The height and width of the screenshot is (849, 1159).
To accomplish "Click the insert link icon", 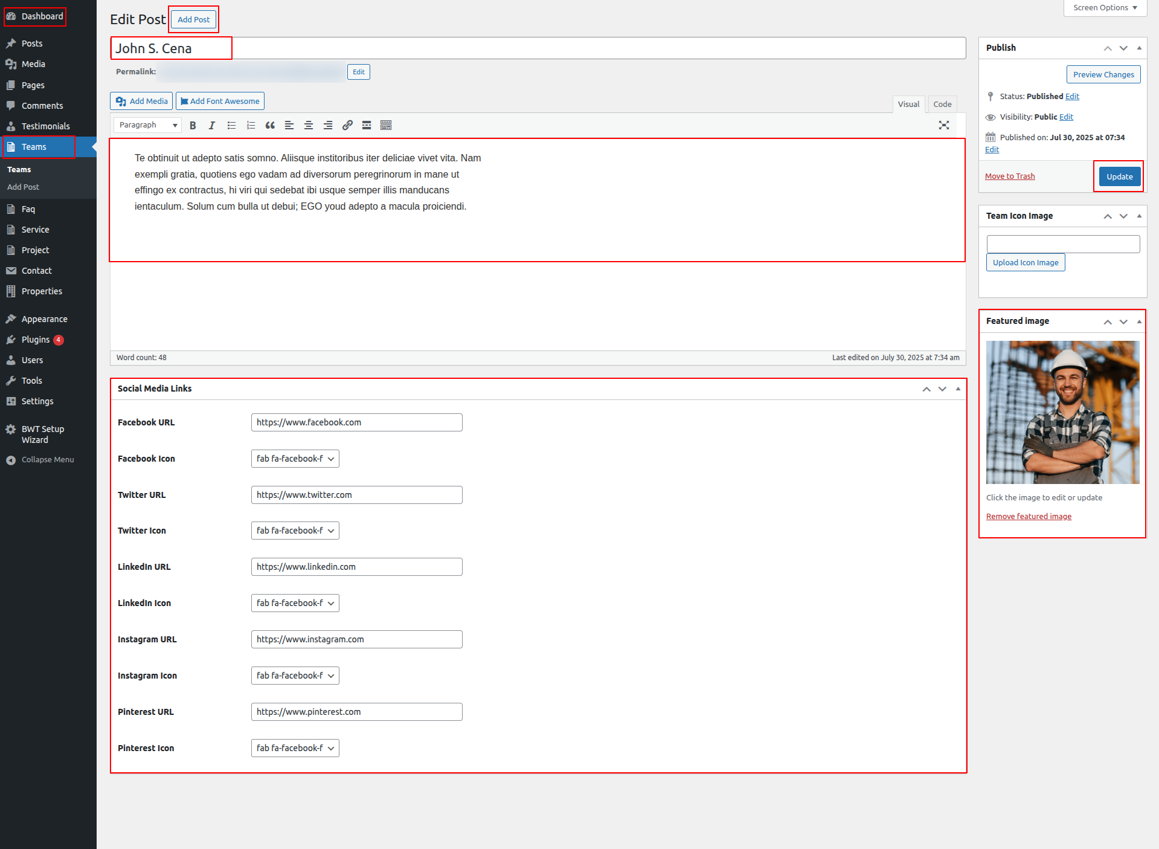I will click(347, 125).
